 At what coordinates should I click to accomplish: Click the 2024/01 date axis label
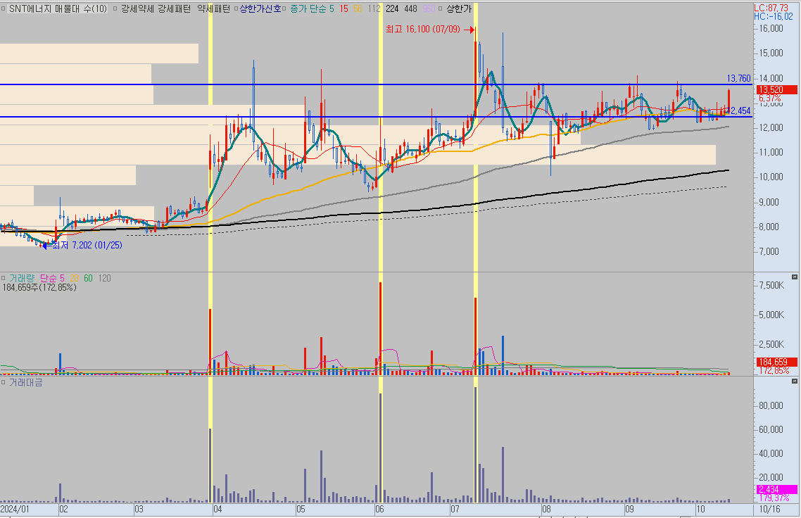tap(15, 510)
